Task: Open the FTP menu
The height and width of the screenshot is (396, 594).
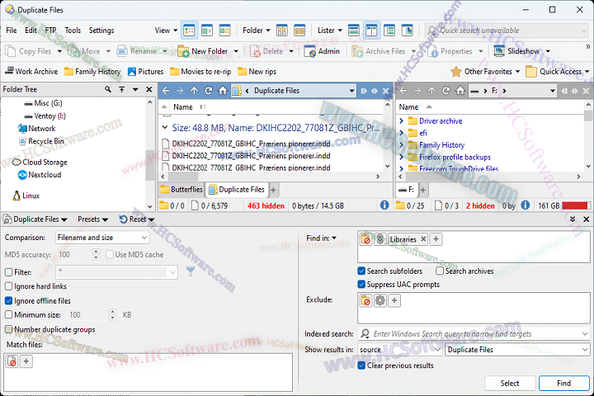Action: click(x=50, y=31)
